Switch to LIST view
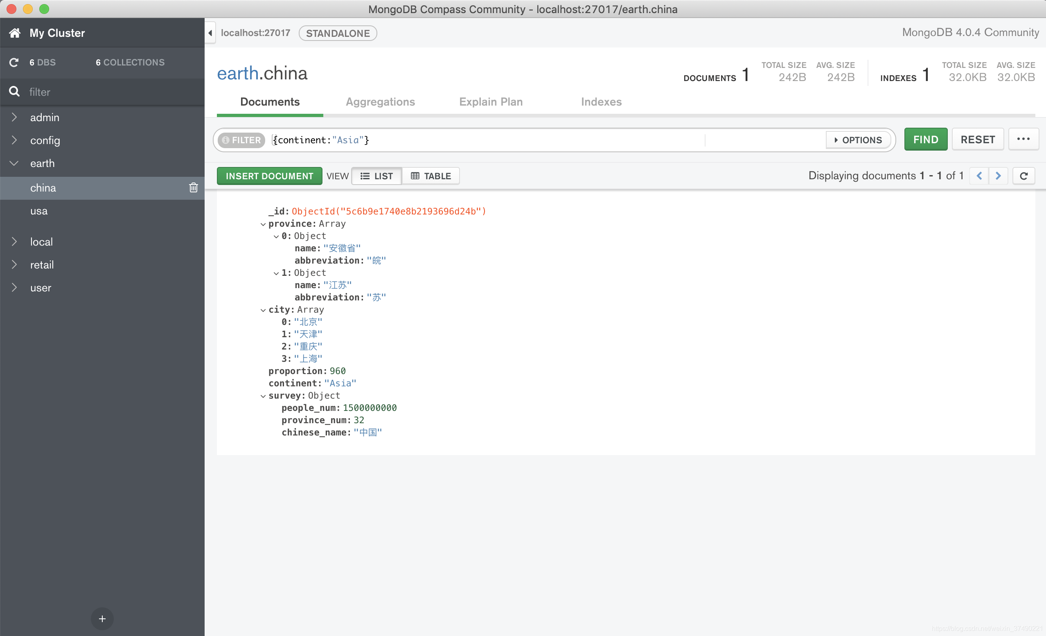The width and height of the screenshot is (1046, 636). 376,176
